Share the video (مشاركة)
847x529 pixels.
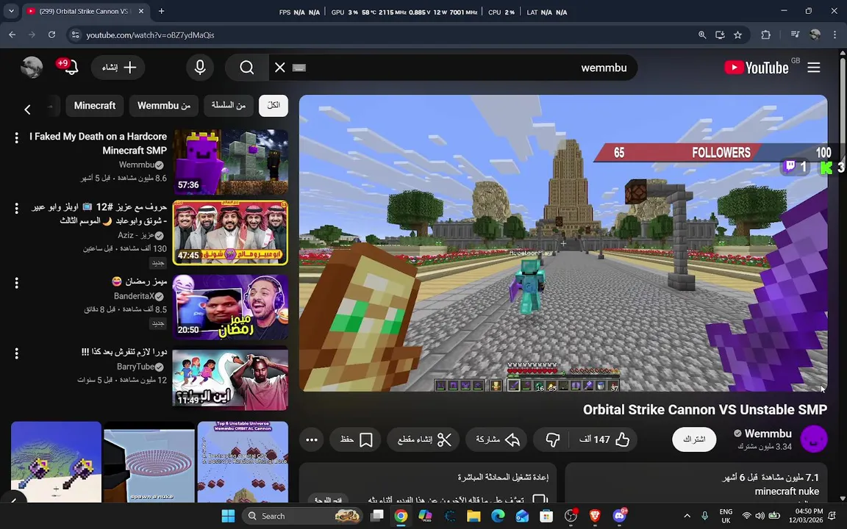(x=497, y=439)
